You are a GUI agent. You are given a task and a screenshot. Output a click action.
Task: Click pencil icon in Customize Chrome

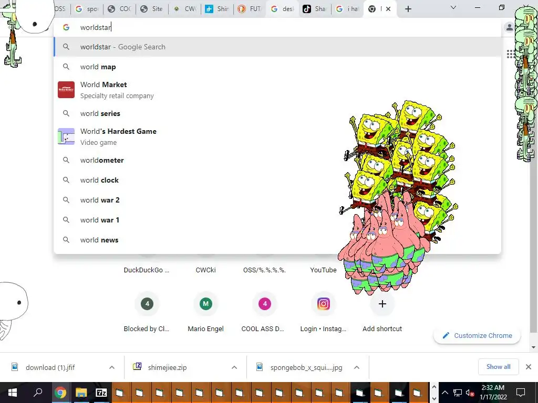coord(446,335)
